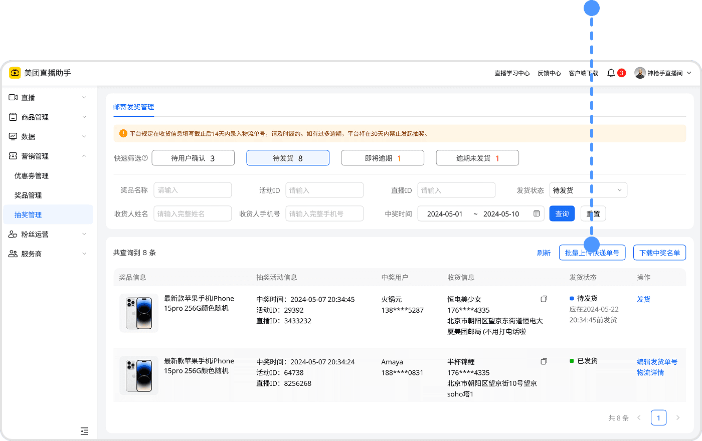The image size is (702, 441).
Task: Click the 营销管理 coupon icon
Action: [x=13, y=156]
